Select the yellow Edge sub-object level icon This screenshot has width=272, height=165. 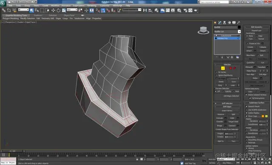tap(223, 68)
